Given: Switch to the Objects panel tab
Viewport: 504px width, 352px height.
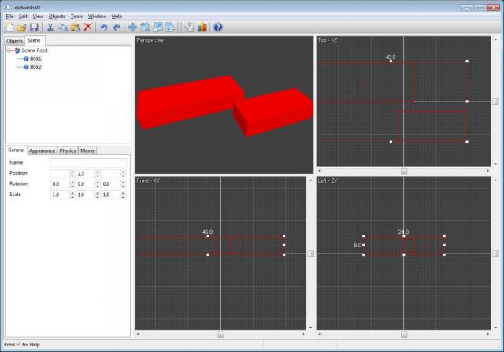Looking at the screenshot, I should coord(14,41).
